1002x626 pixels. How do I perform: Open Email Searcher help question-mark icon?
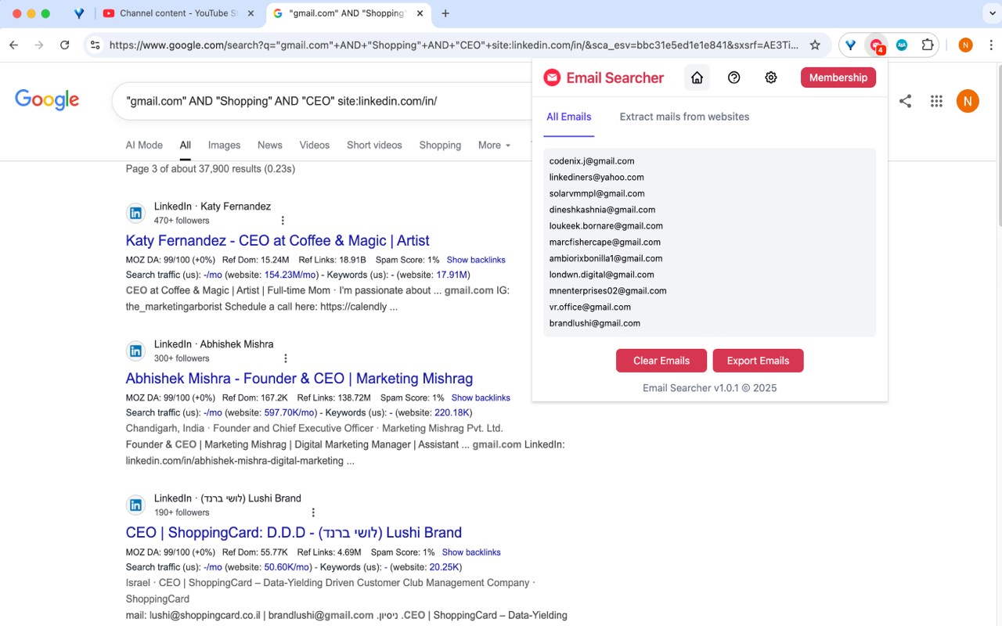coord(733,78)
